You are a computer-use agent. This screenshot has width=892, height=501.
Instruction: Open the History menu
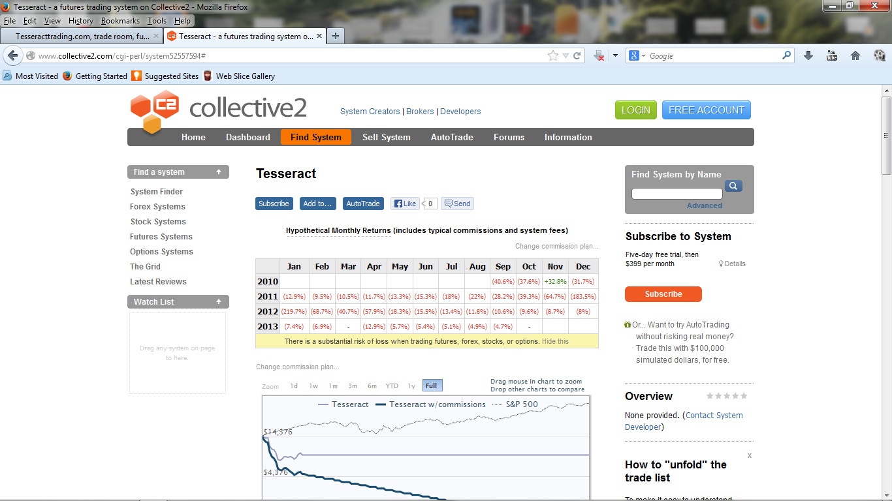81,21
